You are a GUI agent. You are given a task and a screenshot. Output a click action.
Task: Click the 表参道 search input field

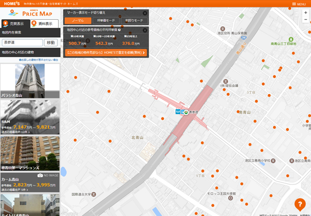pyautogui.click(x=22, y=42)
